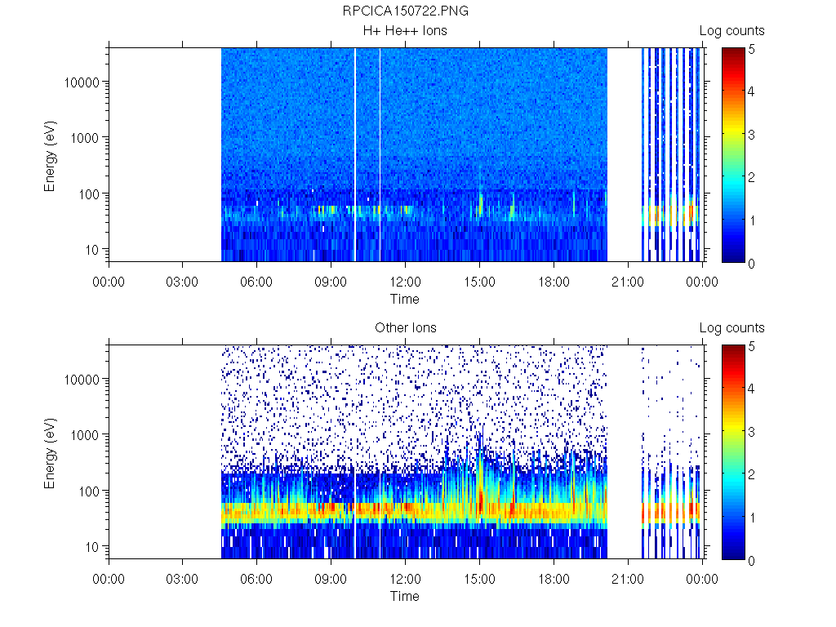Click the 2 label on bottom colorbar

[751, 474]
